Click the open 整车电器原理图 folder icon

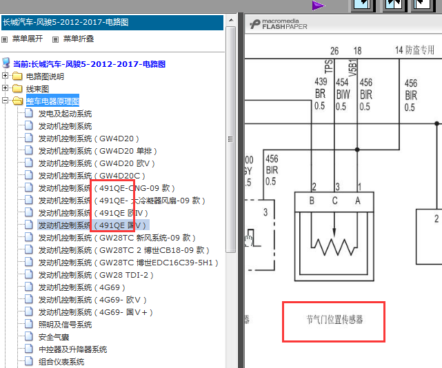tap(18, 101)
